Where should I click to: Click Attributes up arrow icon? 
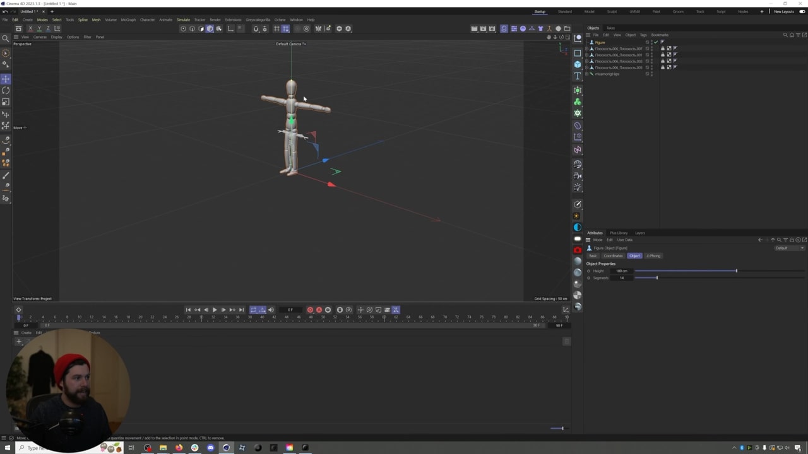pos(773,240)
